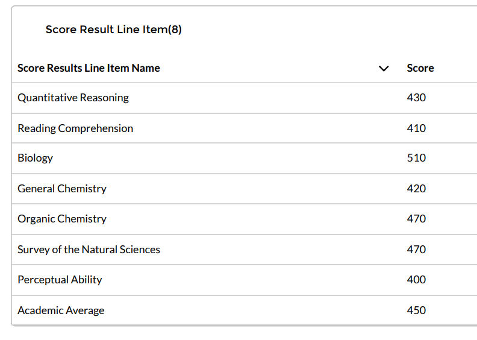The height and width of the screenshot is (340, 477).
Task: Click the Score column header
Action: pyautogui.click(x=420, y=68)
